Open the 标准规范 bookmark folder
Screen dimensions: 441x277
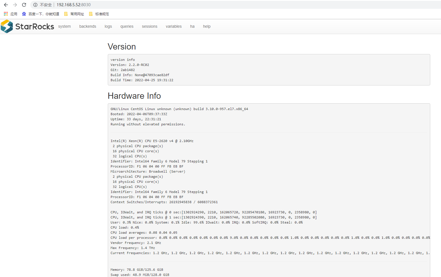tap(99, 14)
